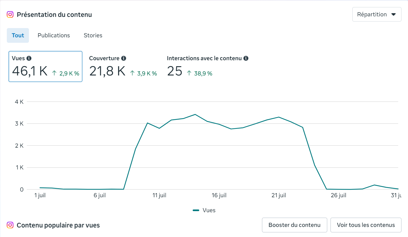Image resolution: width=408 pixels, height=237 pixels.
Task: Open the info icon next to Couverture
Action: point(124,58)
